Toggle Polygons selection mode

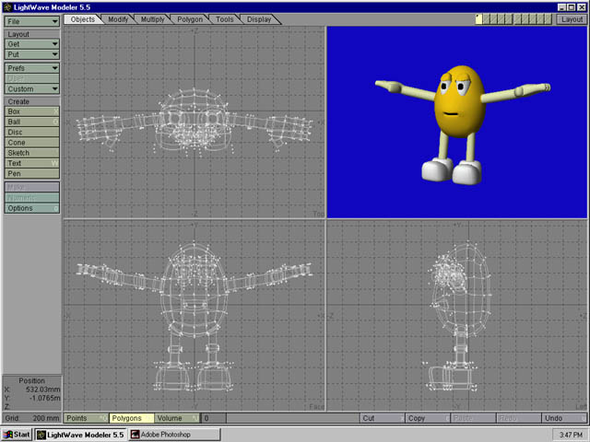(131, 418)
